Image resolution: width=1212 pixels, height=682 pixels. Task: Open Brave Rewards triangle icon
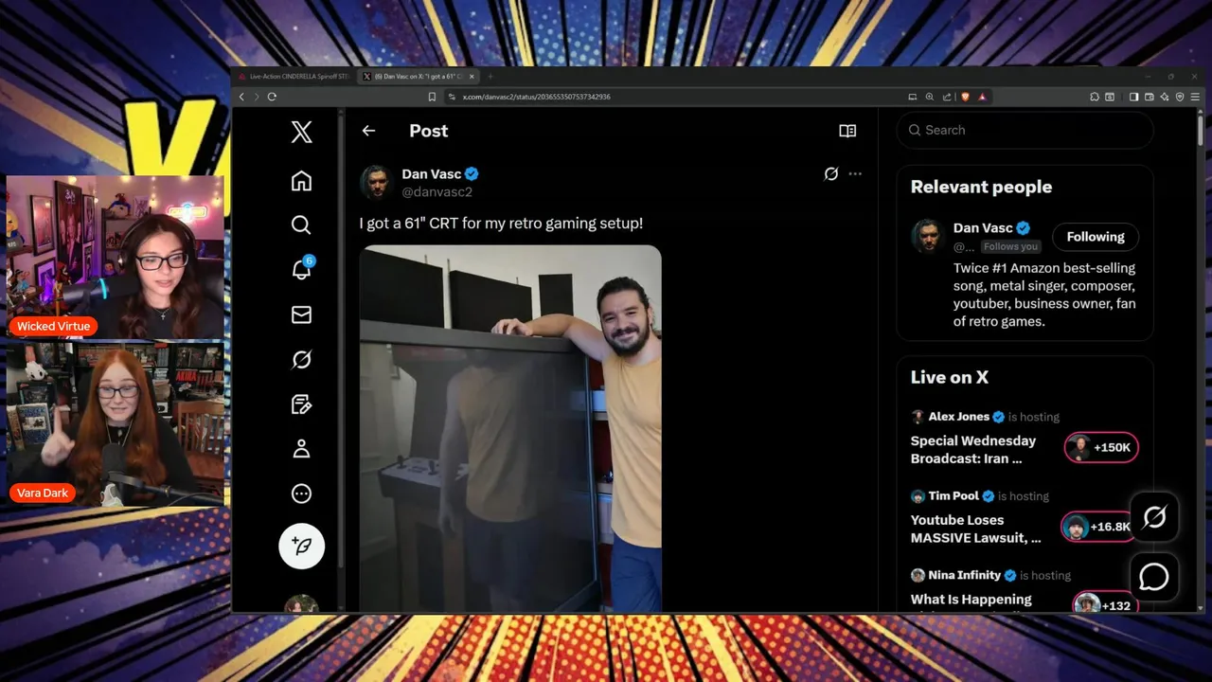coord(982,97)
